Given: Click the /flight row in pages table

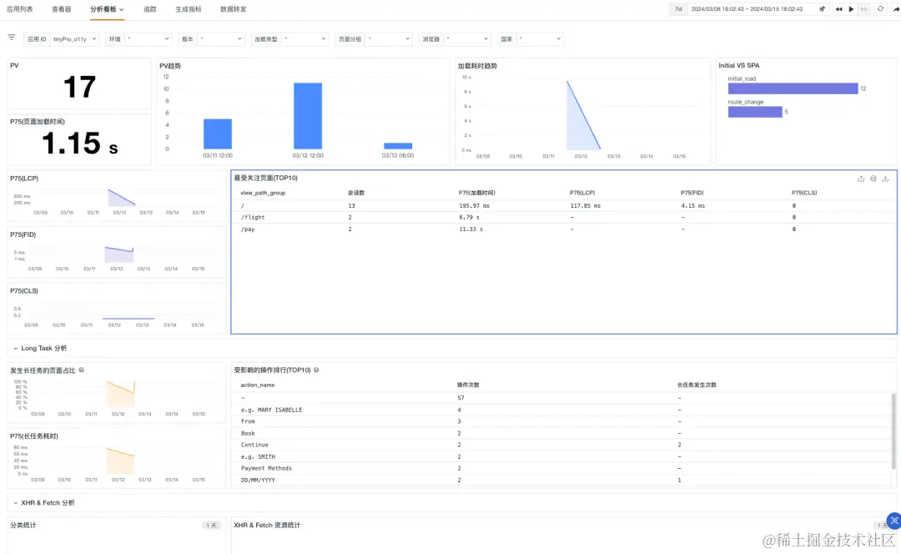Looking at the screenshot, I should (x=563, y=217).
